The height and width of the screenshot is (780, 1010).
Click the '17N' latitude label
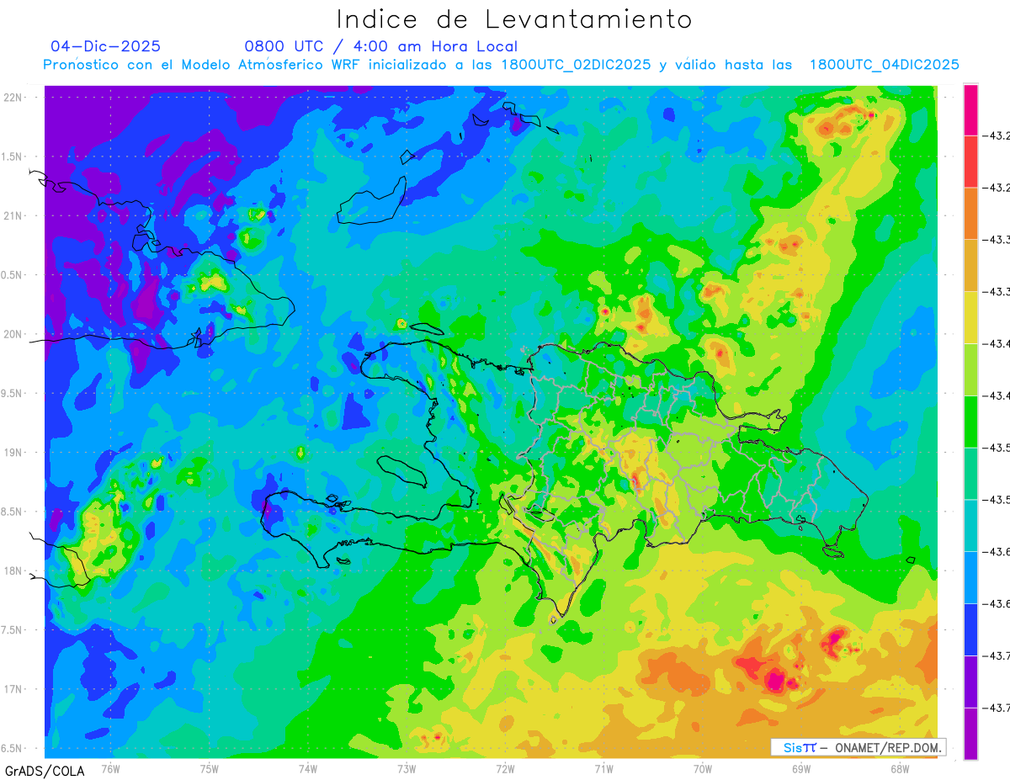click(x=13, y=689)
